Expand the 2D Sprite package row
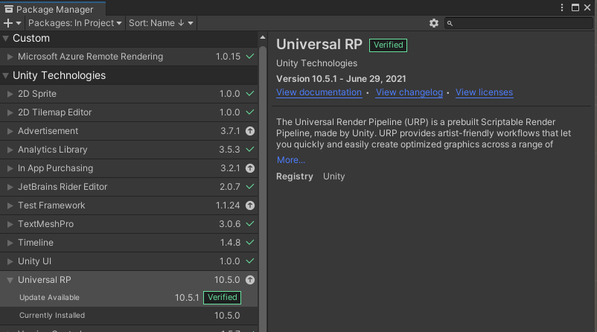The image size is (597, 332). [x=10, y=94]
